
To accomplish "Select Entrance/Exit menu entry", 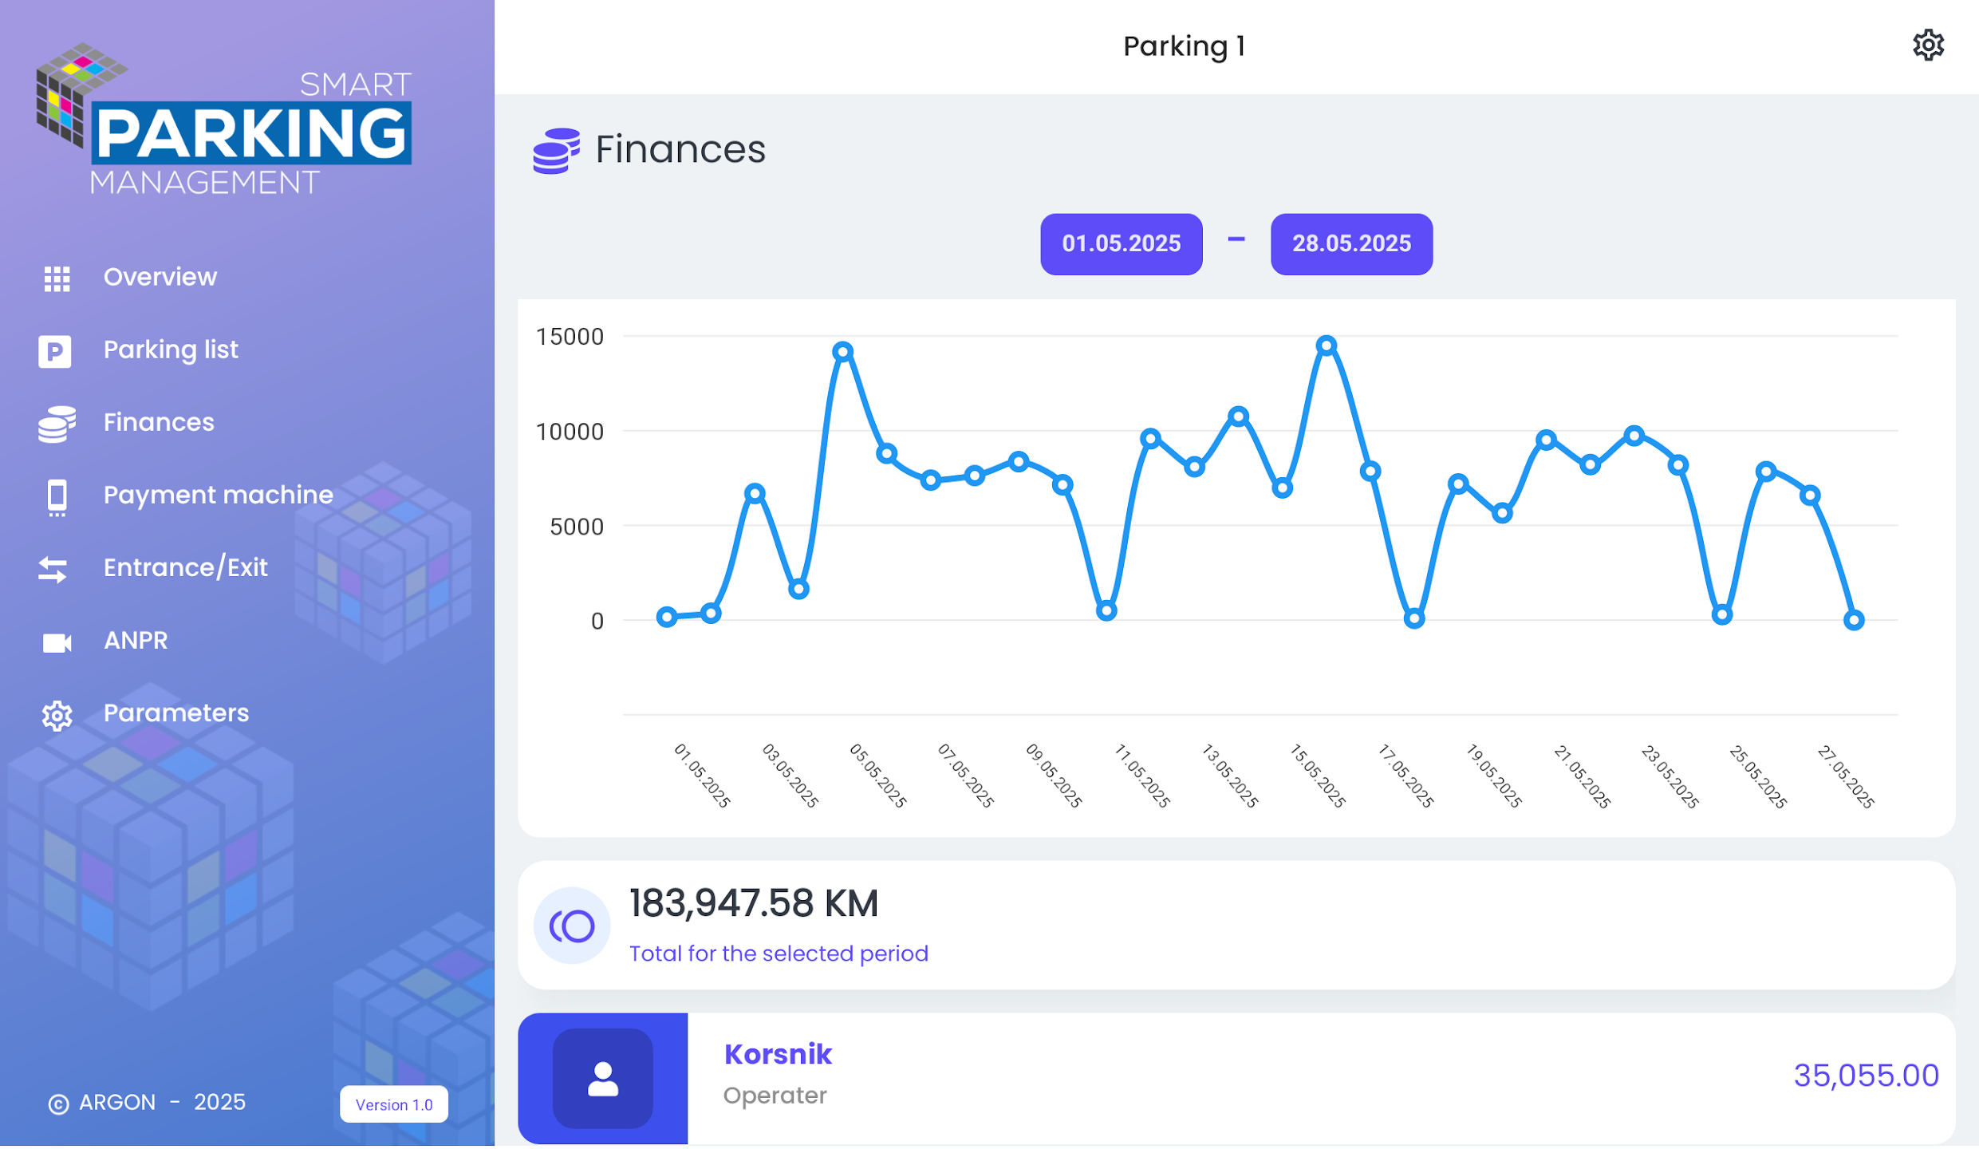I will coord(186,568).
